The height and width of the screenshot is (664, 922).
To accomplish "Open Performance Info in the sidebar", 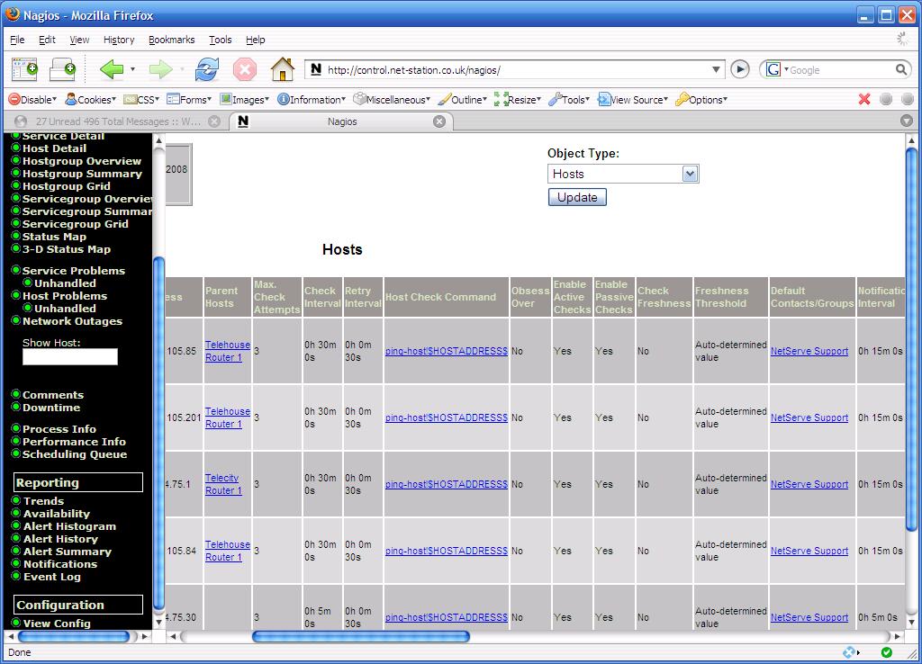I will pos(74,442).
